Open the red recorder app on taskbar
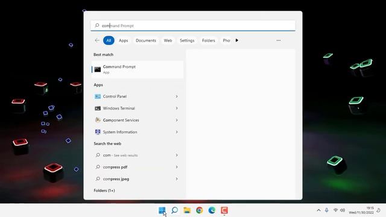Screen dimensions: 386x217 224,210
